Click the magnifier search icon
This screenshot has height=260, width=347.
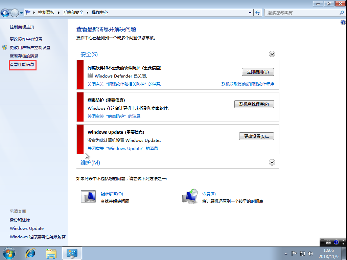[342, 13]
